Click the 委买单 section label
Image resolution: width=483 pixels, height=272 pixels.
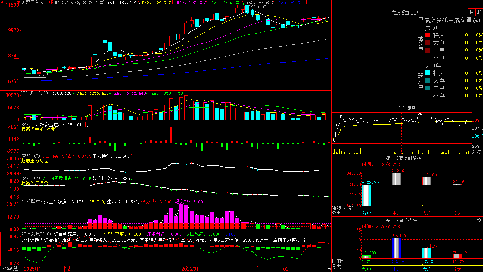pyautogui.click(x=421, y=43)
